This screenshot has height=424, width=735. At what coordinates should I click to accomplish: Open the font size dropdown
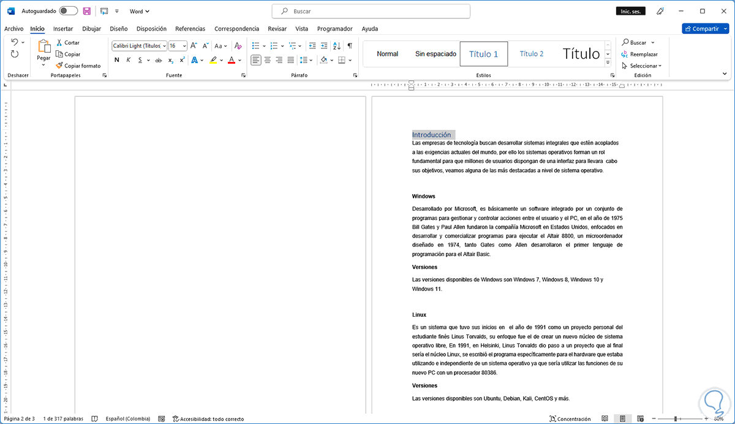tap(184, 45)
